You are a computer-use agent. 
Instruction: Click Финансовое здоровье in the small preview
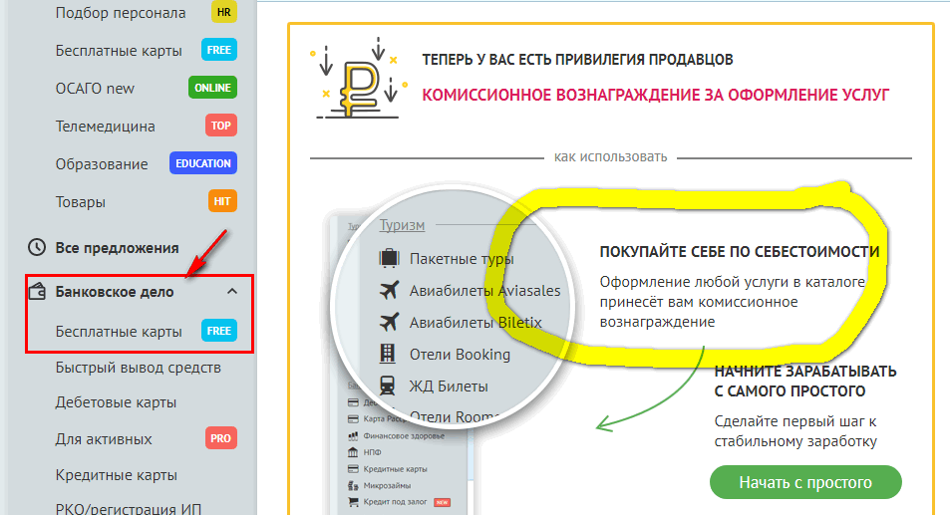(x=404, y=435)
